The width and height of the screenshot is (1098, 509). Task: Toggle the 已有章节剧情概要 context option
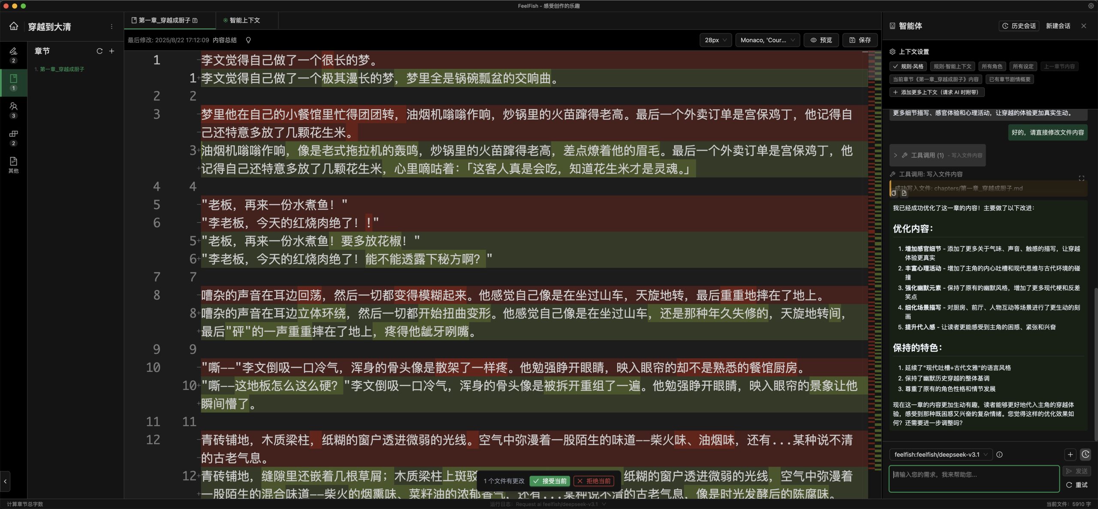(x=1009, y=79)
